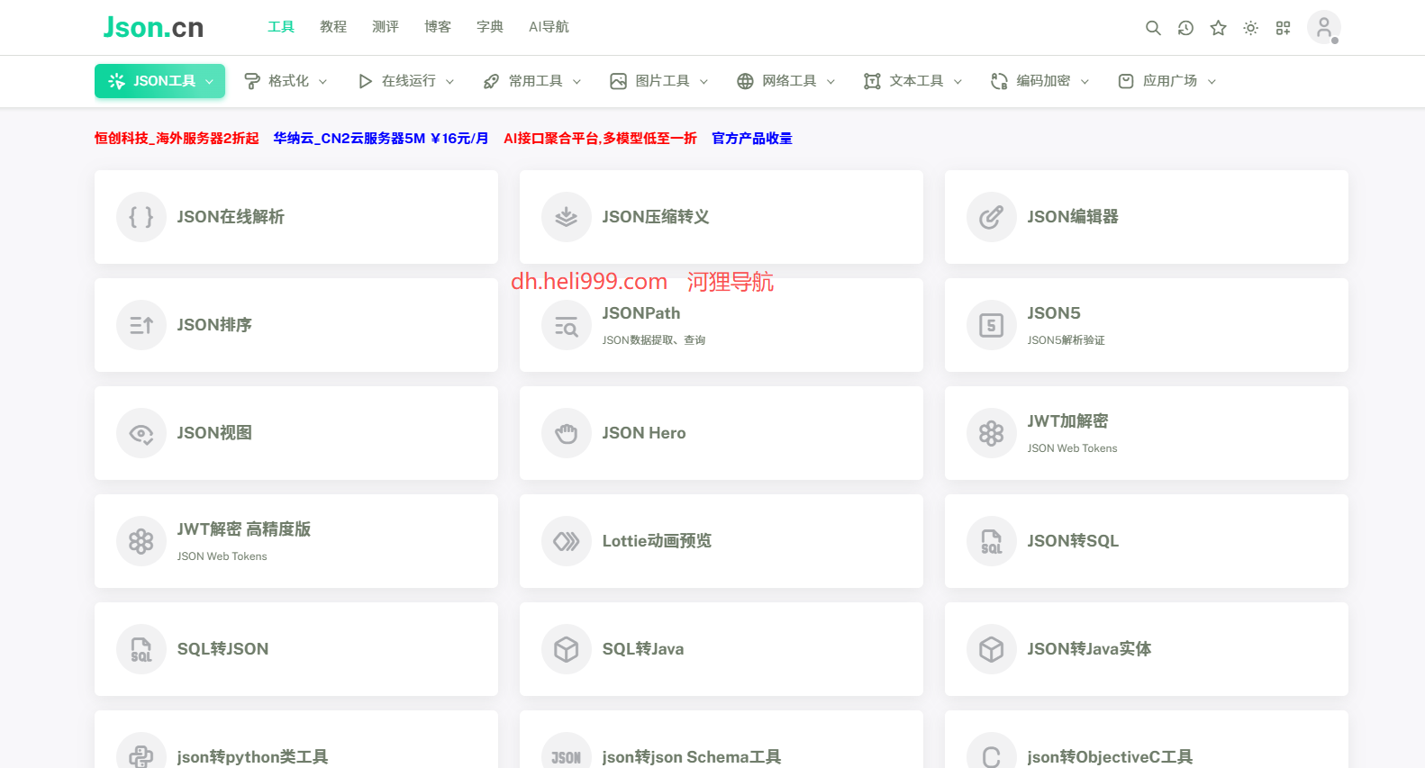Click the json转json Schema工具 JSON icon
The height and width of the screenshot is (768, 1425).
[x=567, y=751]
